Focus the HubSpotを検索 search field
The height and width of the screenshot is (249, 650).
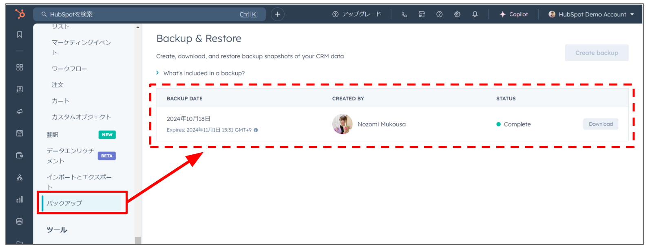click(x=149, y=14)
